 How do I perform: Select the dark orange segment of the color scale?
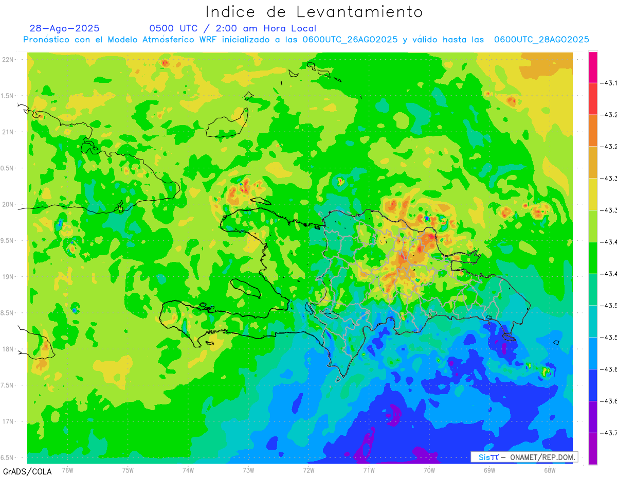[593, 130]
